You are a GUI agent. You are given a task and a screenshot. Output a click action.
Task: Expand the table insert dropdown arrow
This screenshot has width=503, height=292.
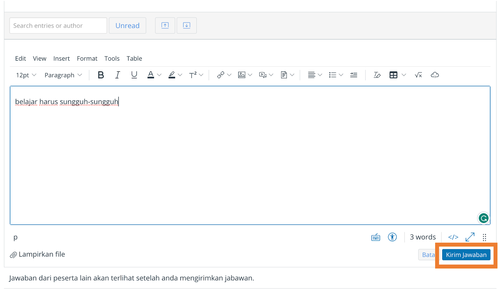pyautogui.click(x=404, y=75)
